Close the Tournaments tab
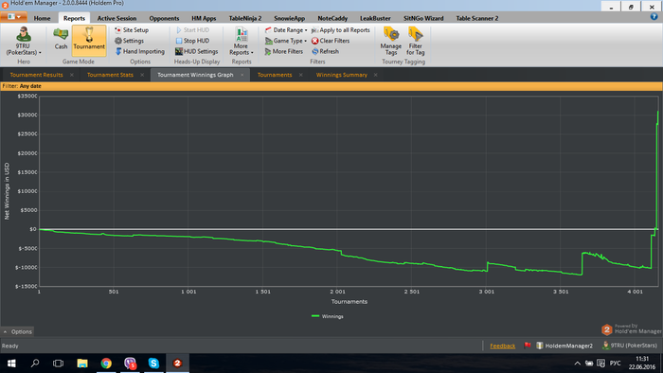 point(300,75)
